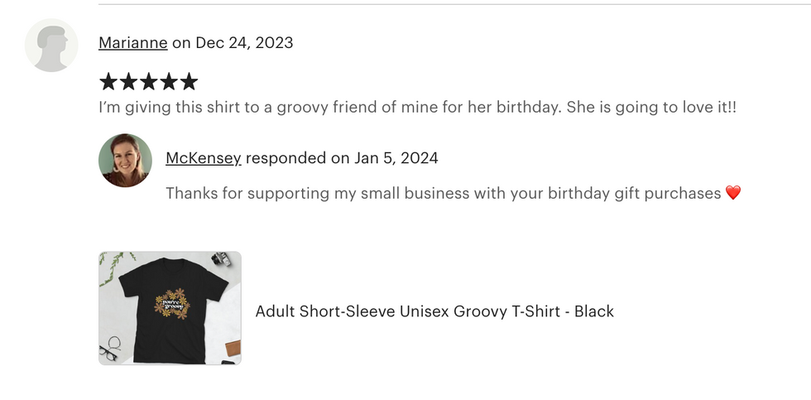
Task: Select the third rating star
Action: tap(148, 82)
